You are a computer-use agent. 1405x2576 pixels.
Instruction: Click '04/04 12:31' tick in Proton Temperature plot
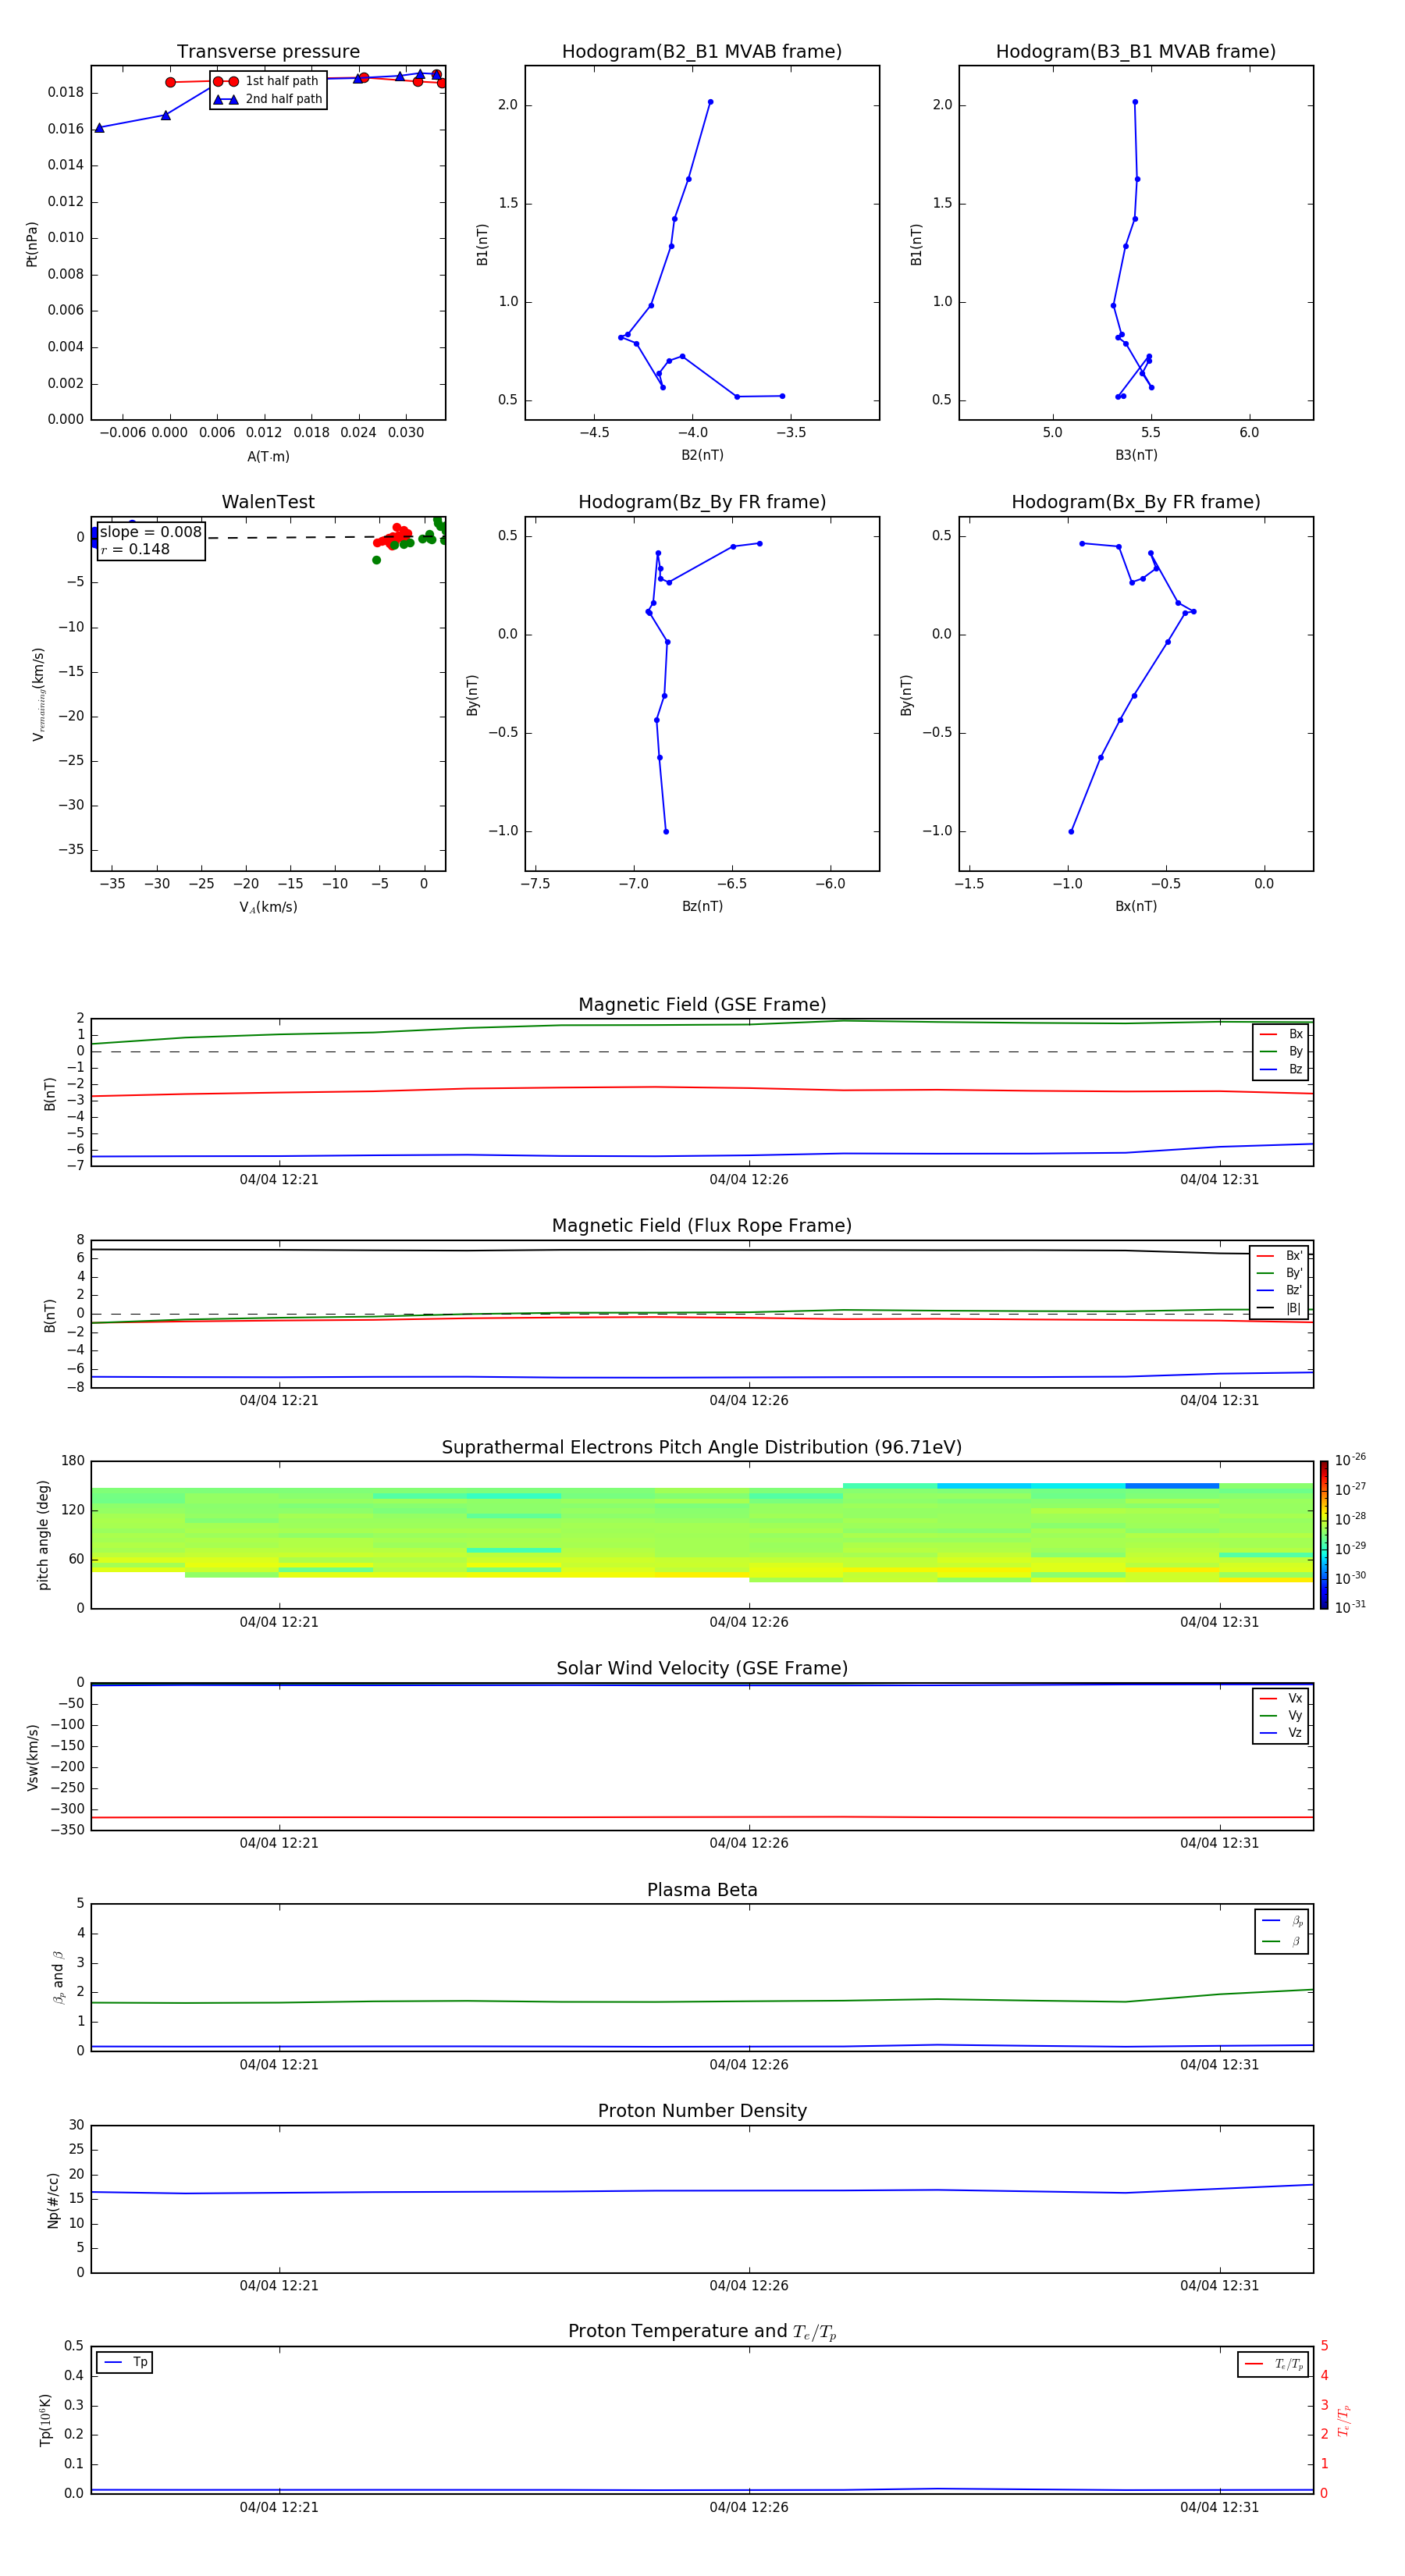1219,2507
